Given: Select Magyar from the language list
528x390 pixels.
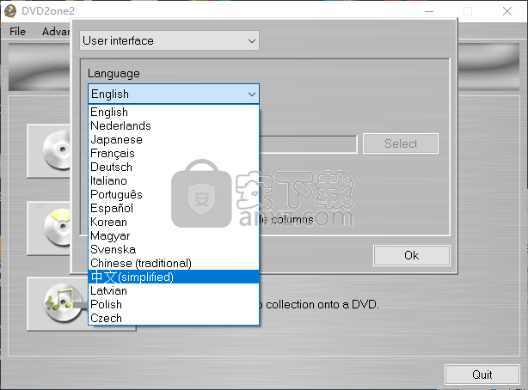Looking at the screenshot, I should 174,236.
